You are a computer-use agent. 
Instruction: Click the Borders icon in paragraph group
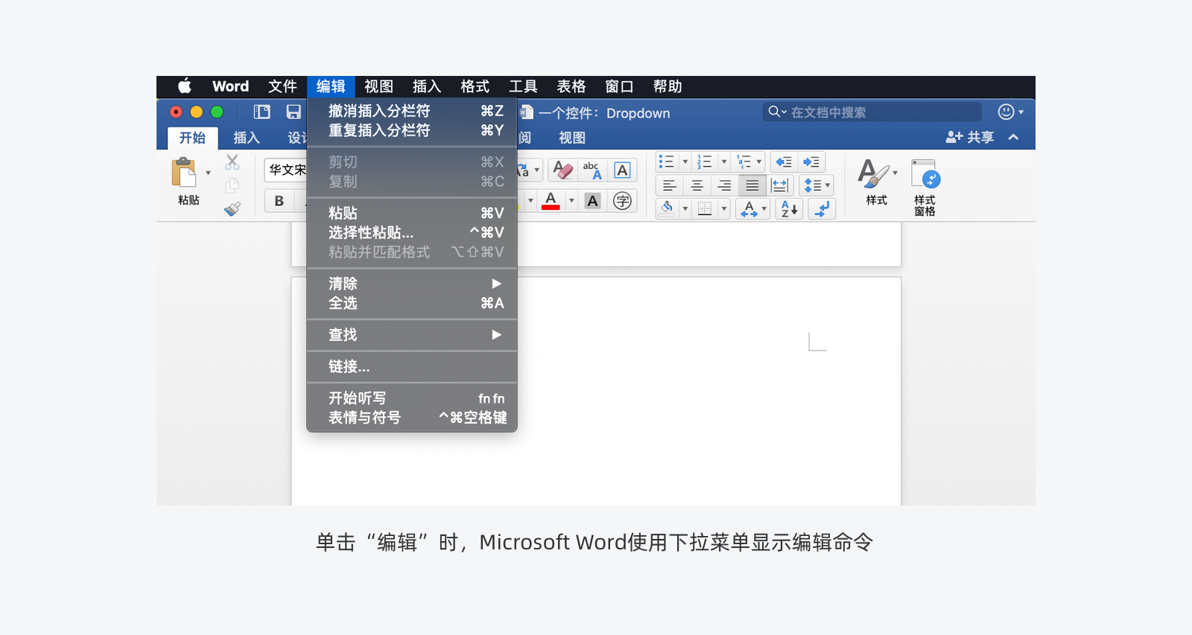[x=705, y=208]
